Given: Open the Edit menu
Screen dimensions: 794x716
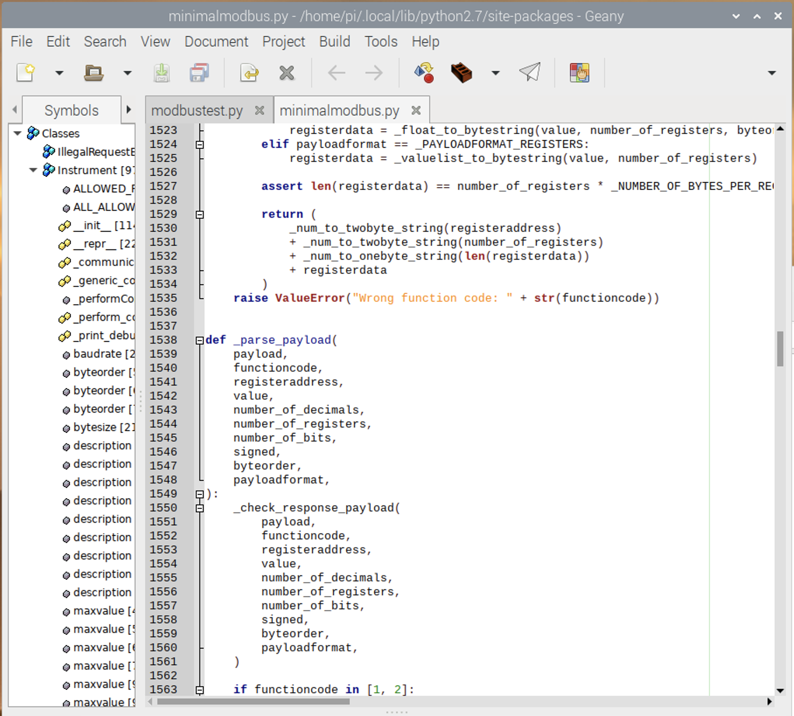Looking at the screenshot, I should click(x=58, y=42).
